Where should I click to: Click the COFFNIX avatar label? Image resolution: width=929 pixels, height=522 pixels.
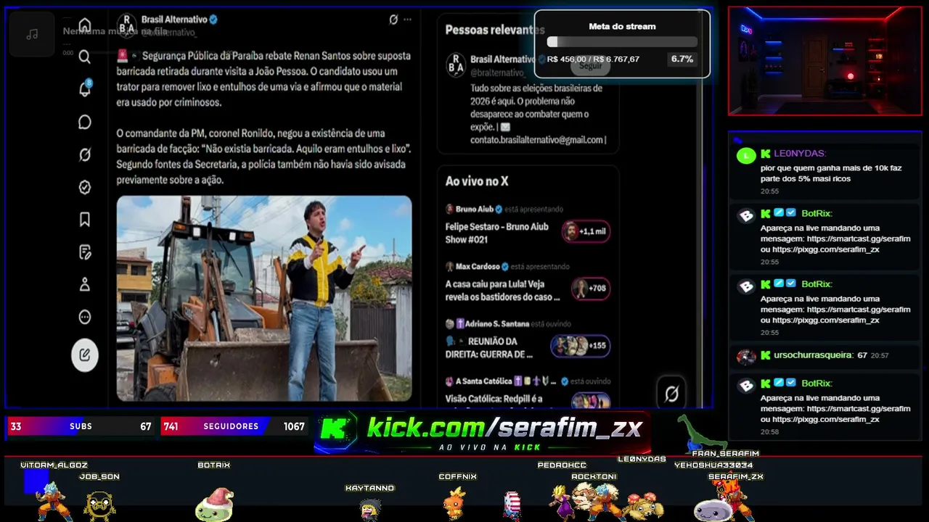(458, 476)
